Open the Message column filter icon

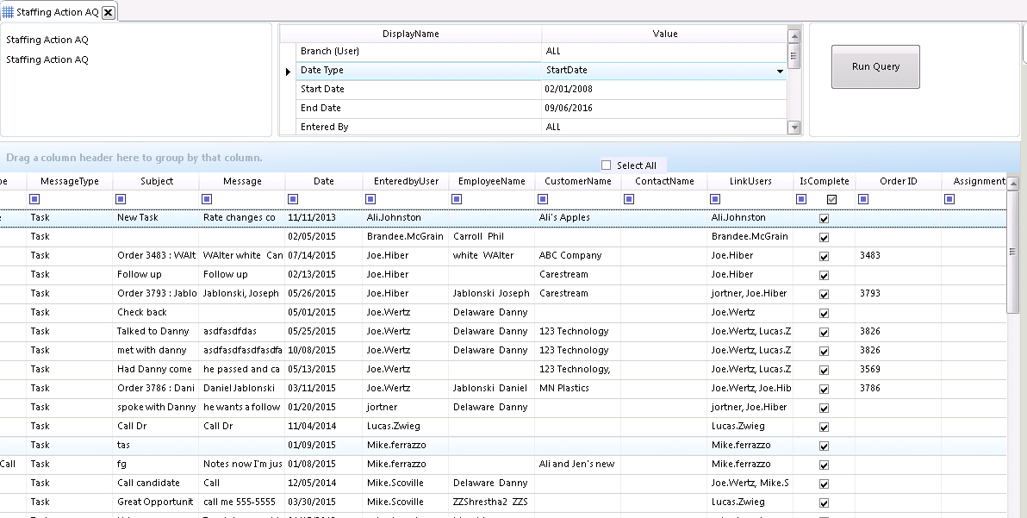click(207, 199)
